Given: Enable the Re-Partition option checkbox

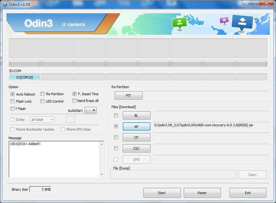Looking at the screenshot, I should click(x=42, y=94).
